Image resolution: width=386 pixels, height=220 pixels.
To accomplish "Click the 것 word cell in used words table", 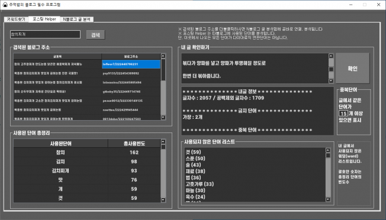I will [x=61, y=198].
